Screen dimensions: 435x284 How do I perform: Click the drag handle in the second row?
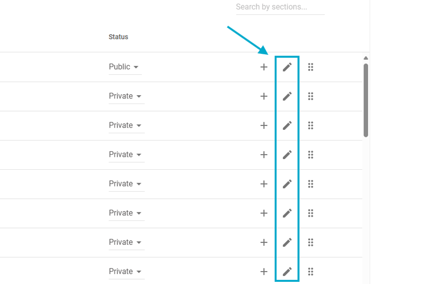311,96
